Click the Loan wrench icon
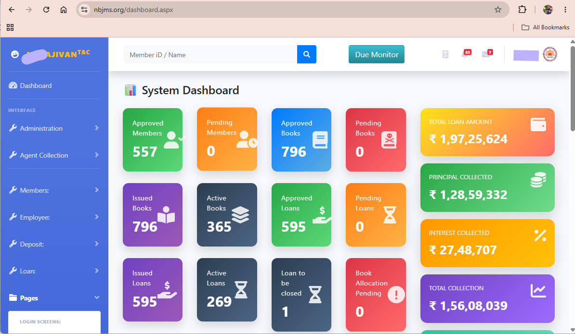The width and height of the screenshot is (575, 334). click(x=13, y=271)
